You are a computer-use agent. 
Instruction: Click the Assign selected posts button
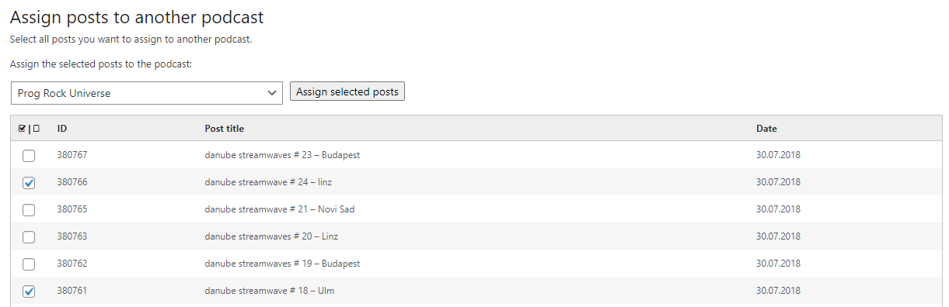tap(347, 91)
